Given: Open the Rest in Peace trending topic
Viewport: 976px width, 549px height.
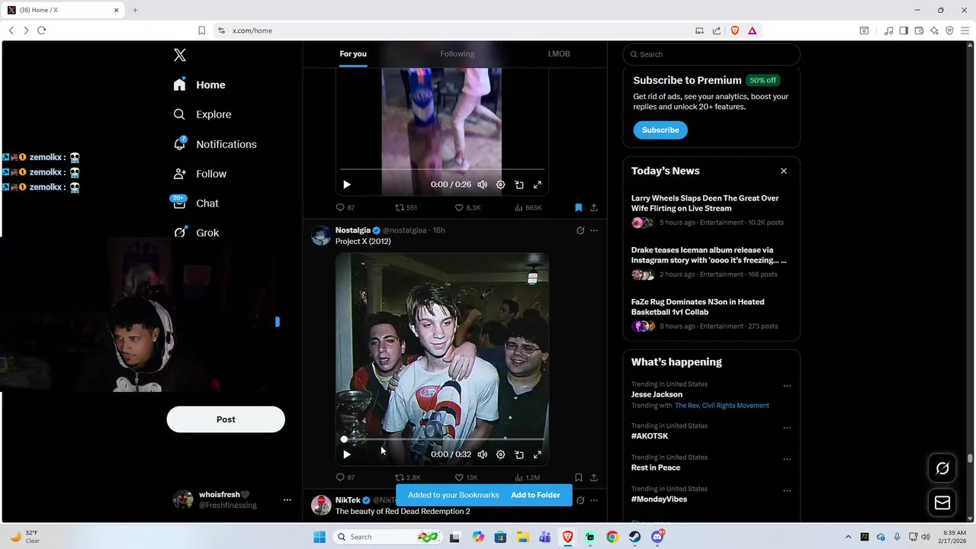Looking at the screenshot, I should pos(656,467).
